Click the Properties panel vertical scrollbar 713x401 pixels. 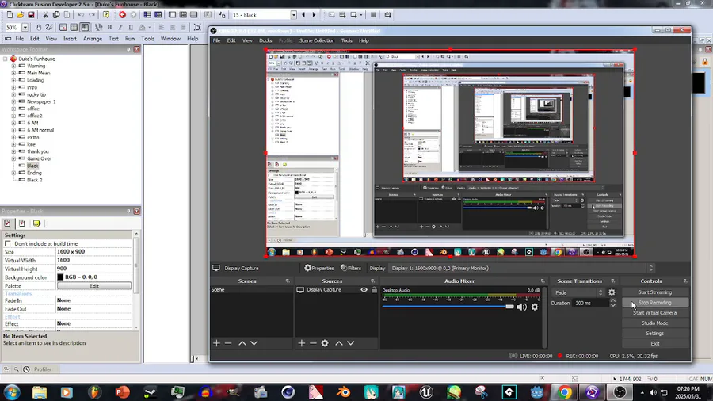click(136, 280)
